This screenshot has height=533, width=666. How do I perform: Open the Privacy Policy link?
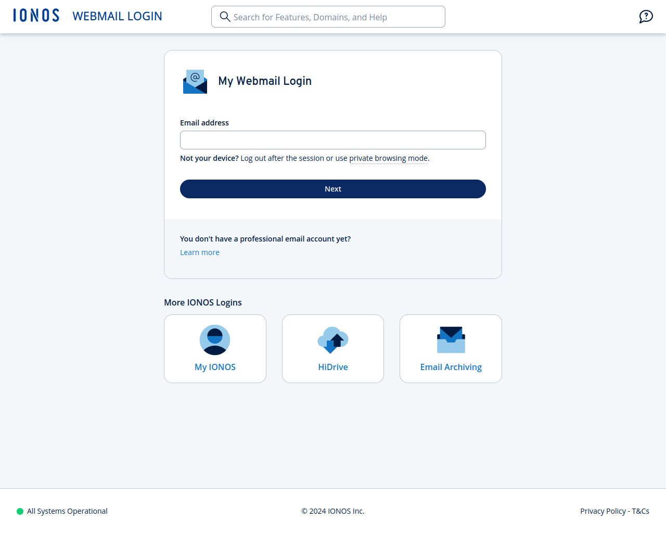tap(603, 511)
